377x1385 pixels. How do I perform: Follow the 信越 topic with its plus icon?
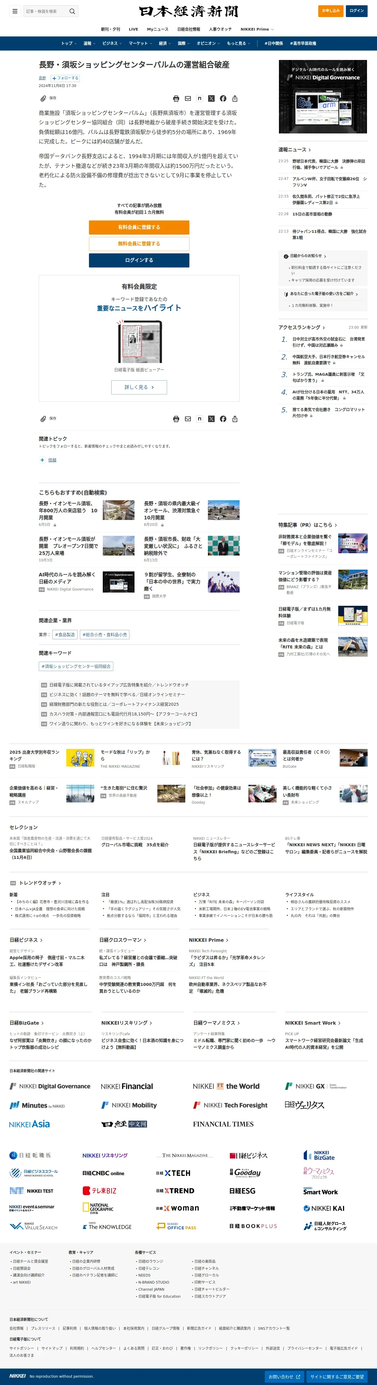pos(42,460)
